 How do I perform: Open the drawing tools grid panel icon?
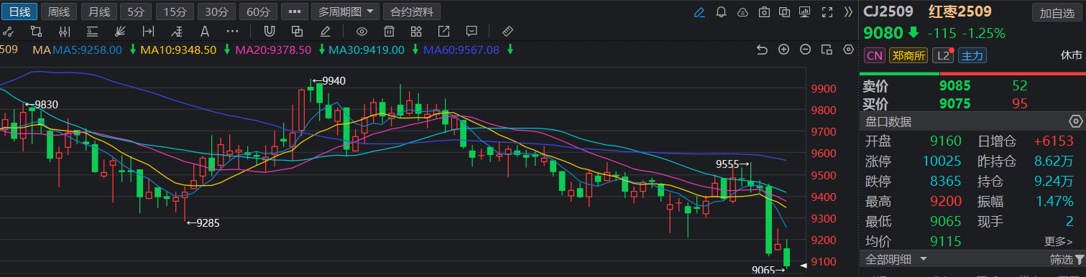click(x=416, y=31)
